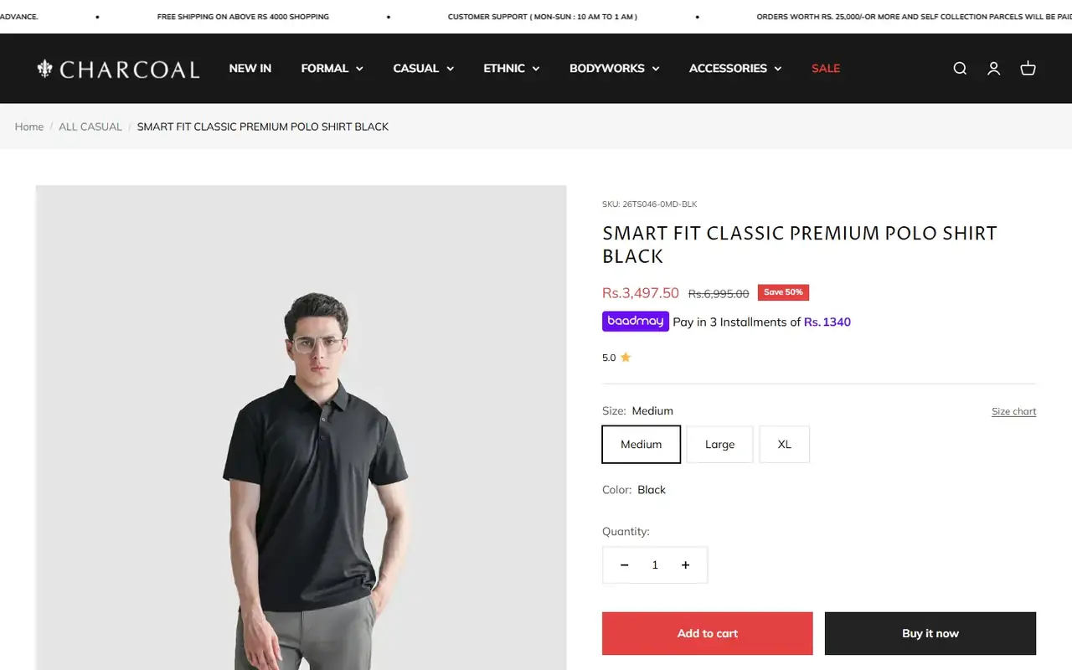This screenshot has height=670, width=1072.
Task: Click the polo shirt product image
Action: (301, 428)
